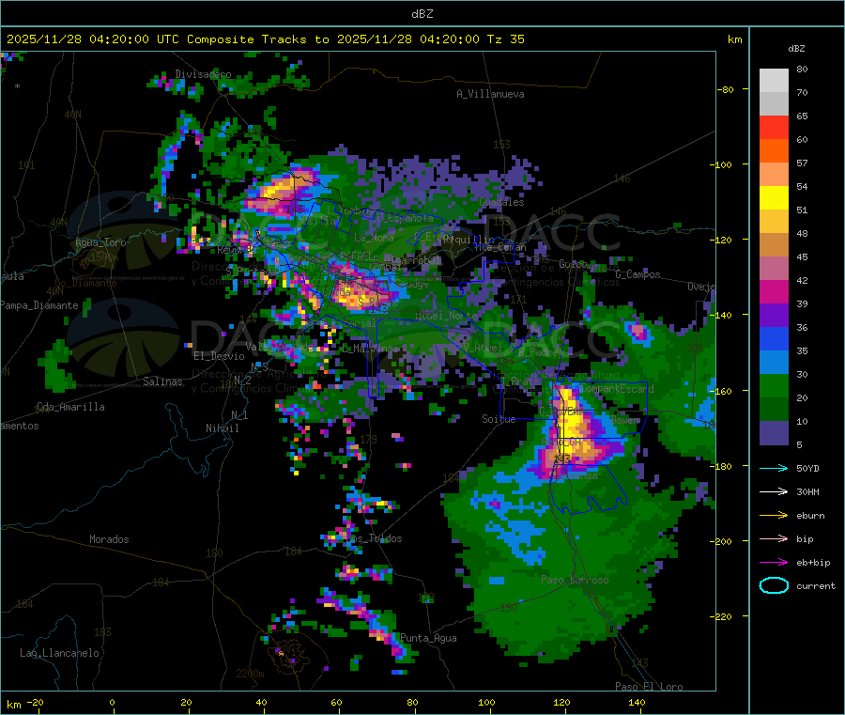Click the 'Pampa_Diamante' place label
Viewport: 845px width, 715px height.
pos(39,305)
